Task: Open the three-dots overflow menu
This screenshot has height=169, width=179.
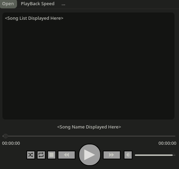Action: pyautogui.click(x=63, y=4)
